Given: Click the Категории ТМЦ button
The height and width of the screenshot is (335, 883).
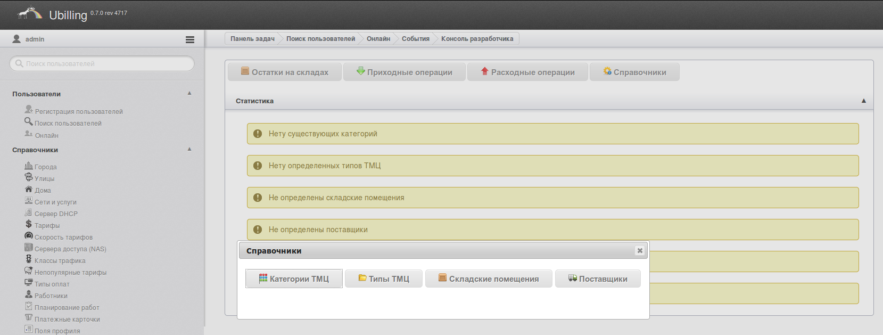Looking at the screenshot, I should pyautogui.click(x=294, y=279).
